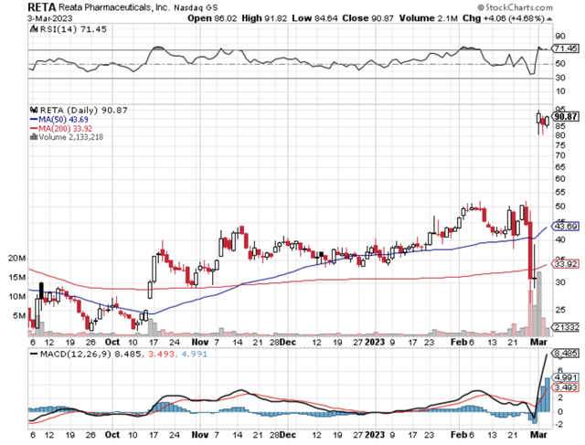Click the 20M volume axis label
The width and height of the screenshot is (585, 445).
[x=17, y=258]
